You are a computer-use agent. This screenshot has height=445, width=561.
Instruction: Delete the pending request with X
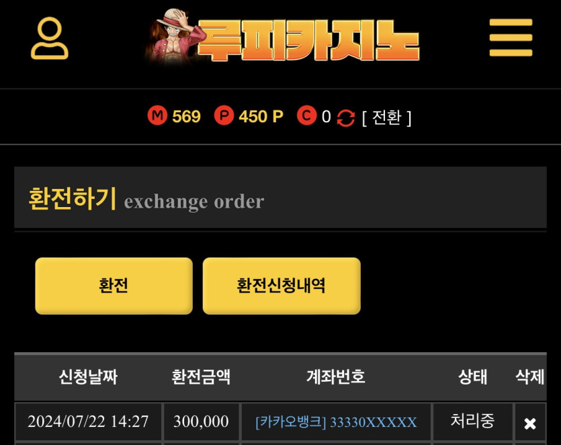coord(530,423)
